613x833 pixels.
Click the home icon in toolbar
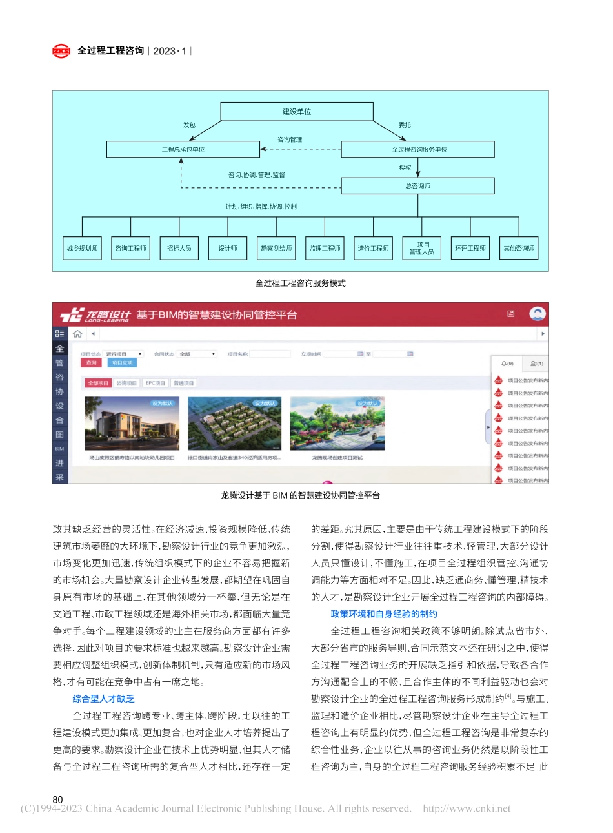[78, 334]
